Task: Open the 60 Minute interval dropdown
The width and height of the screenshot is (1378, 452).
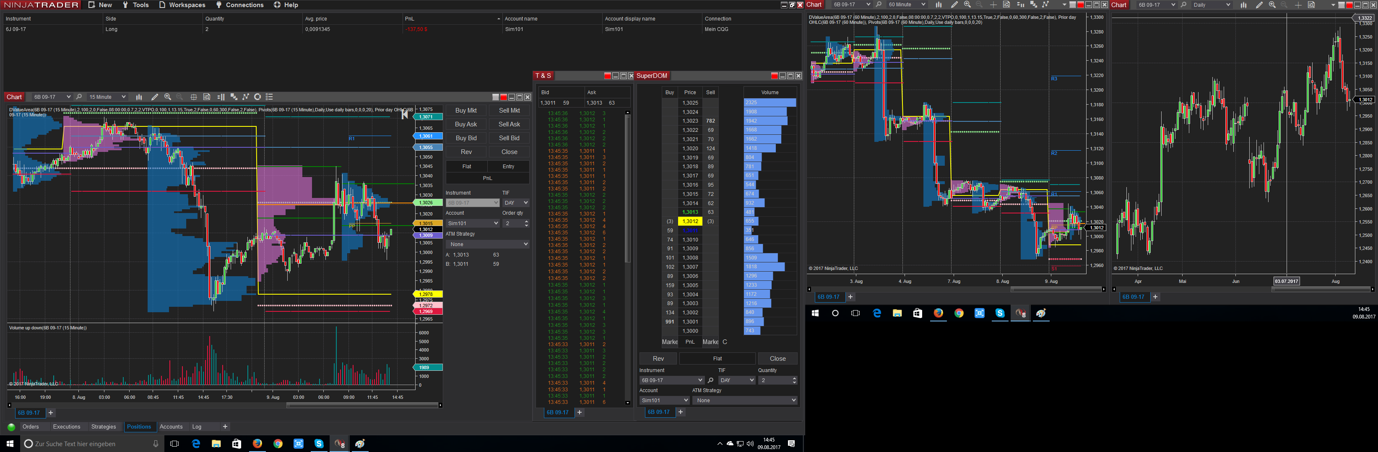Action: pyautogui.click(x=906, y=5)
